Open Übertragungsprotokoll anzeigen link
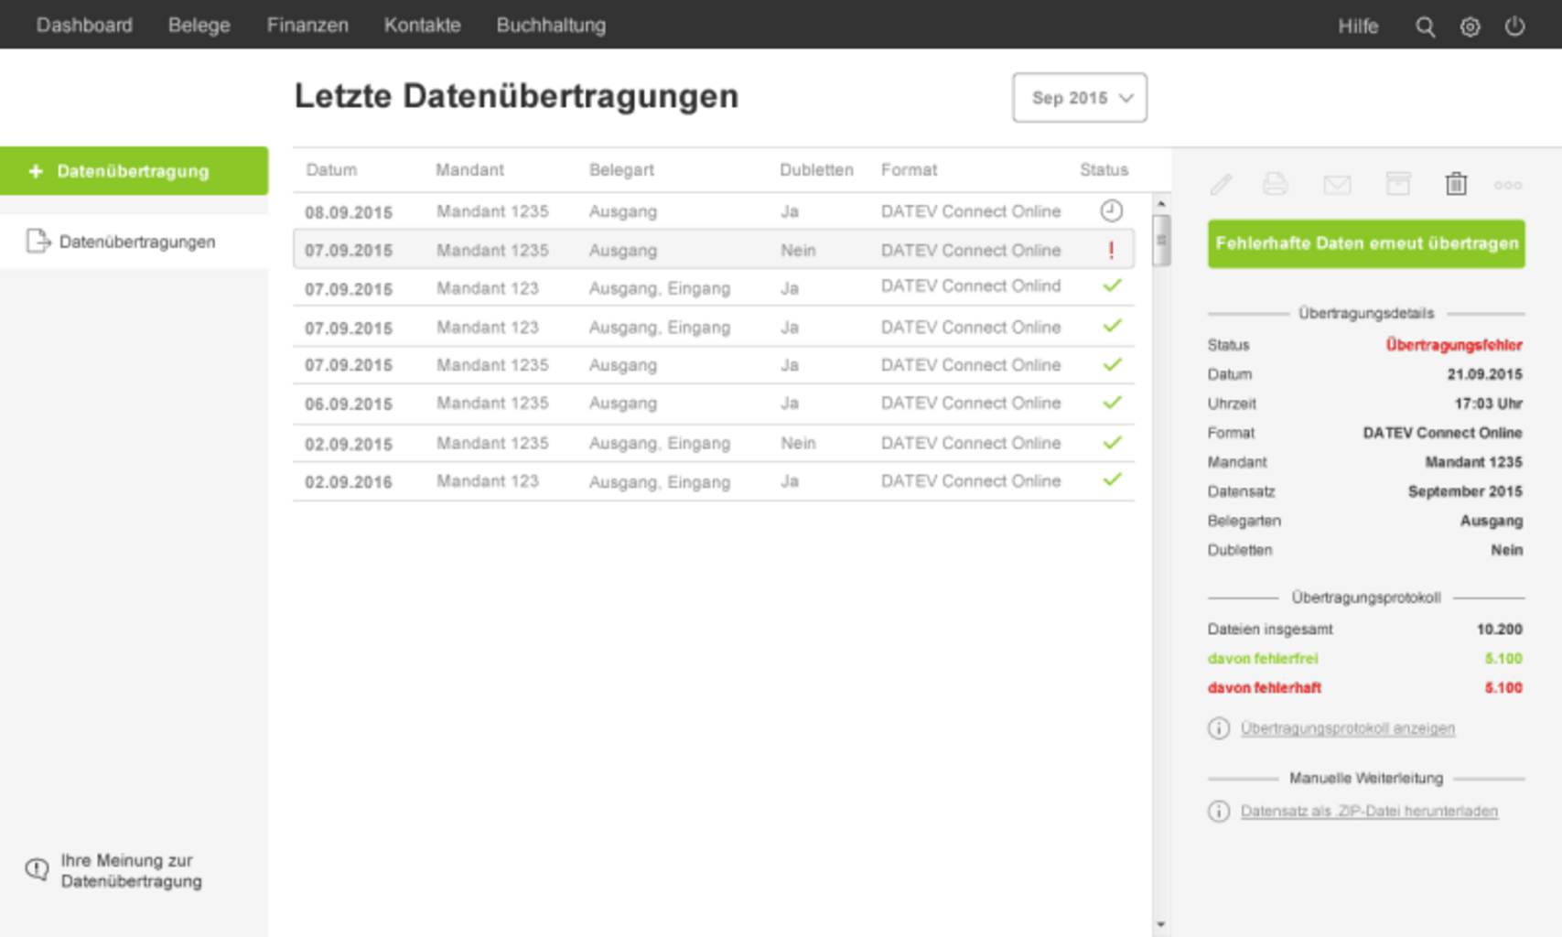Image resolution: width=1562 pixels, height=937 pixels. [1347, 728]
